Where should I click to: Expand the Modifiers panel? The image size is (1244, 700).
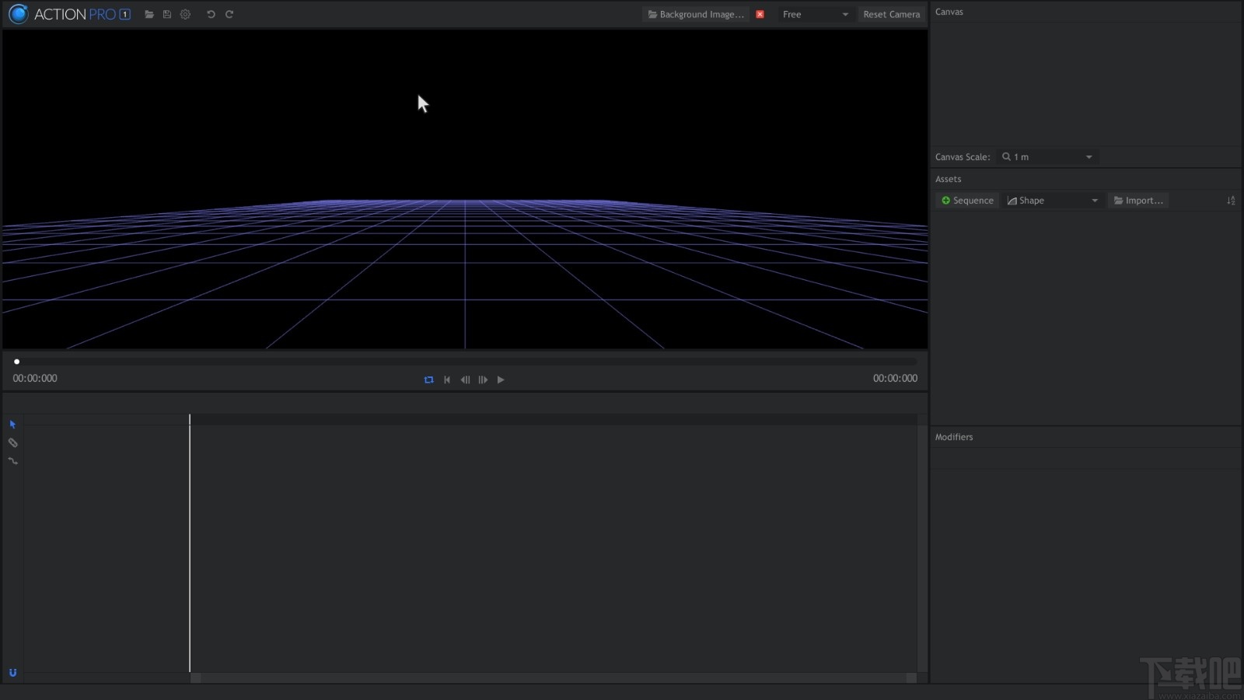coord(954,436)
